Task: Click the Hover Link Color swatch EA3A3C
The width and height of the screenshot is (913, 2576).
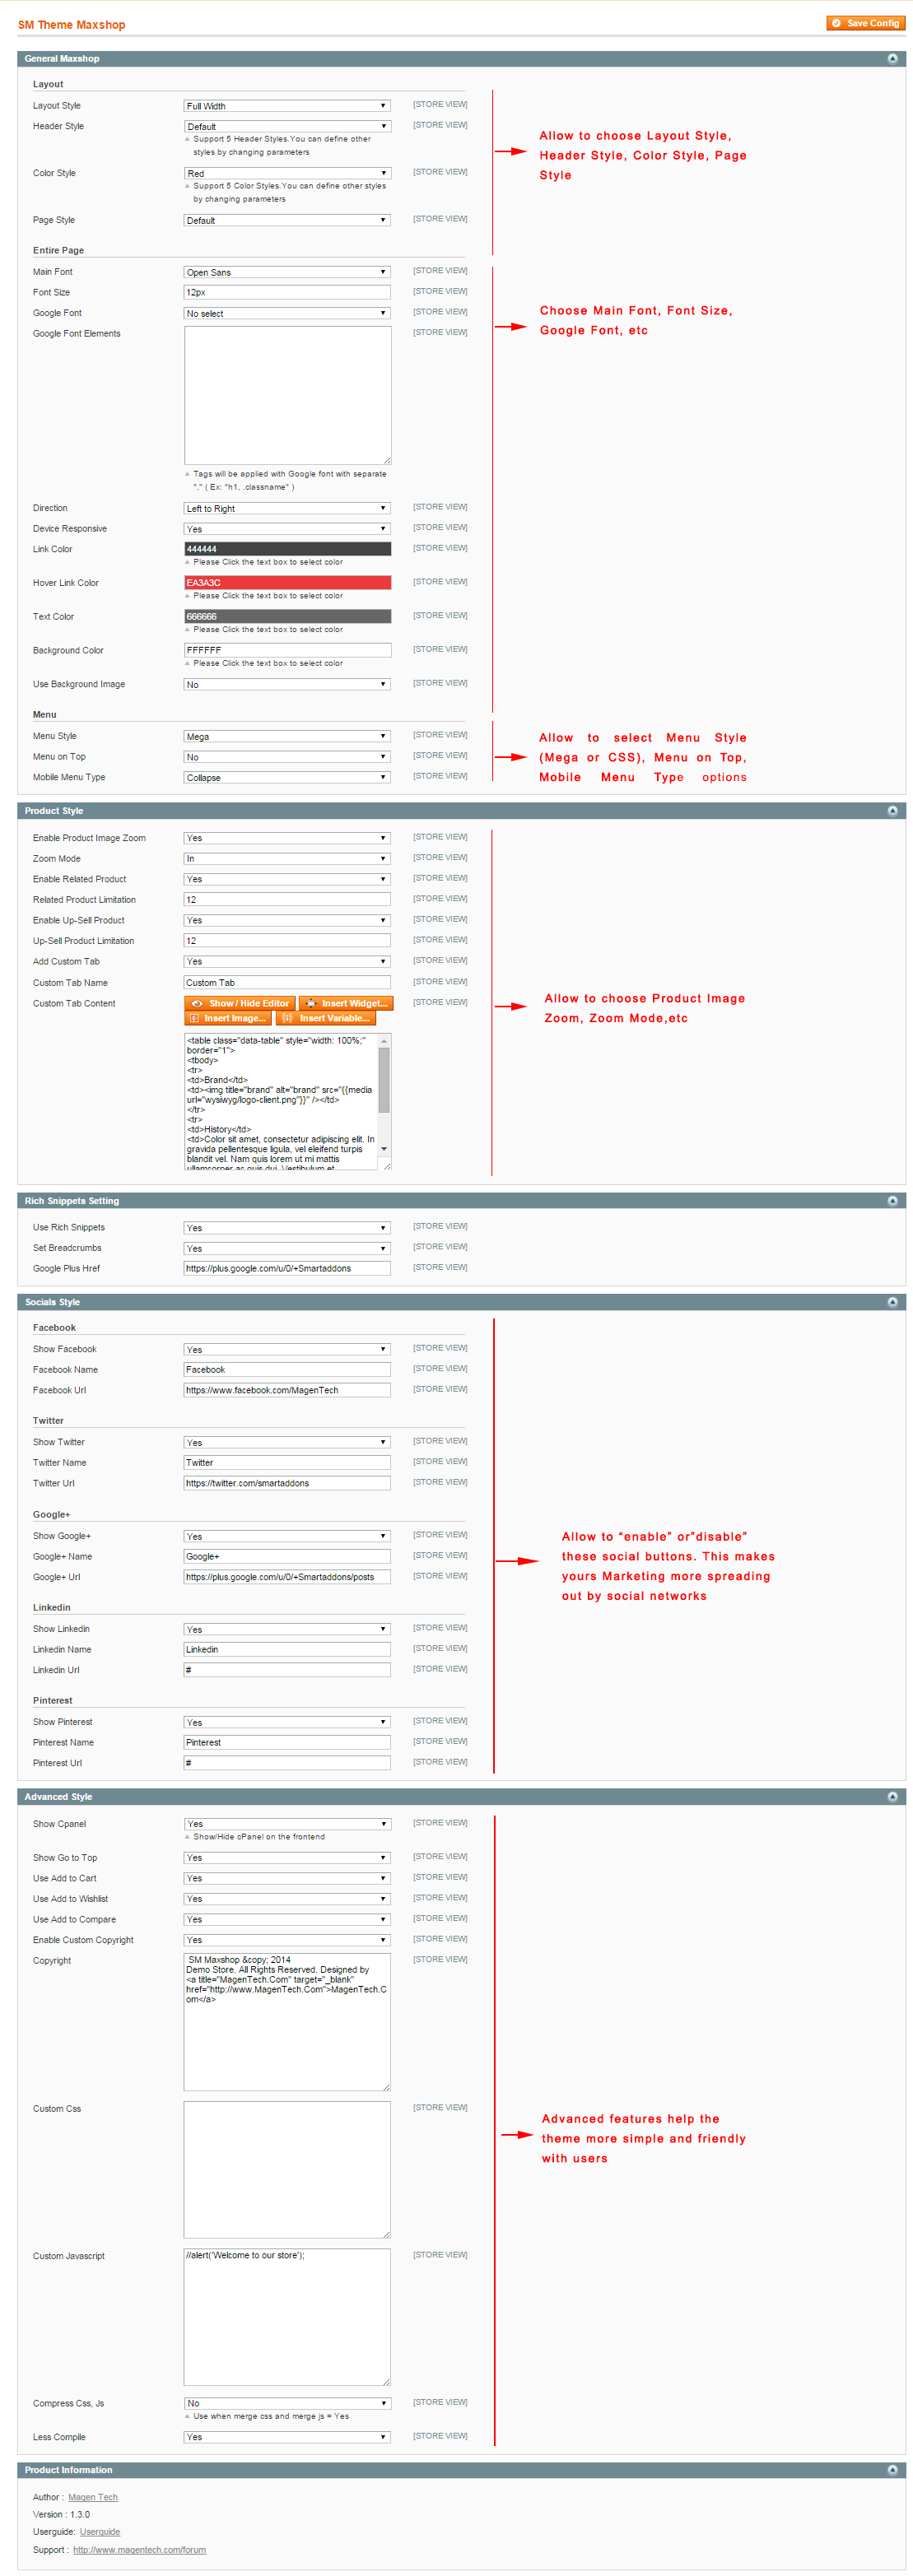Action: 287,583
